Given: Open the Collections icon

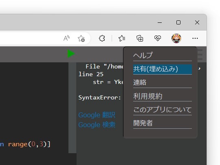Looking at the screenshot, I should pos(140,38).
